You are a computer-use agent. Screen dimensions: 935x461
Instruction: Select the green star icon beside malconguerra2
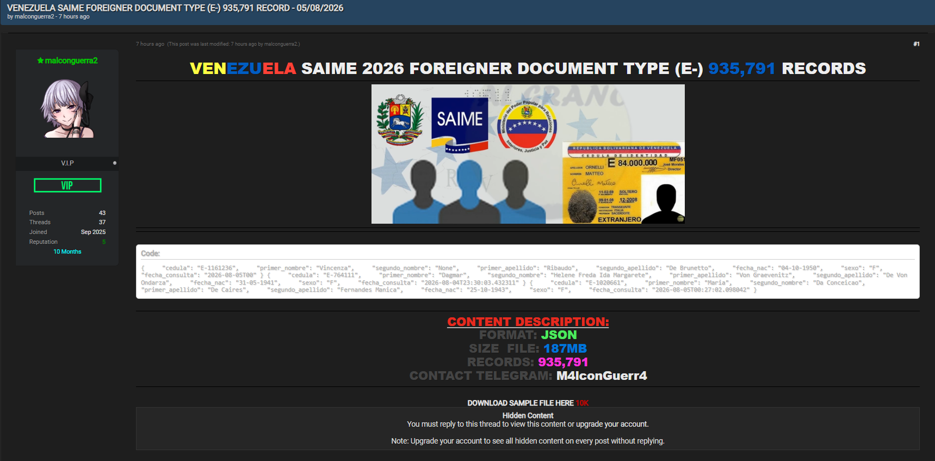pyautogui.click(x=40, y=60)
